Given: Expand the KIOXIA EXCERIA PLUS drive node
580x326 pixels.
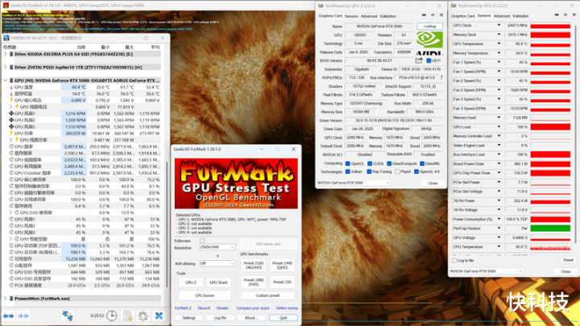Looking at the screenshot, I should coord(5,54).
